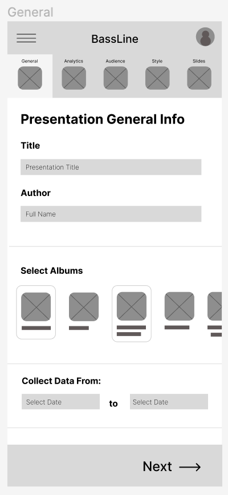Select the partially visible fifth album
Screen dimensions: 228x495
click(214, 314)
